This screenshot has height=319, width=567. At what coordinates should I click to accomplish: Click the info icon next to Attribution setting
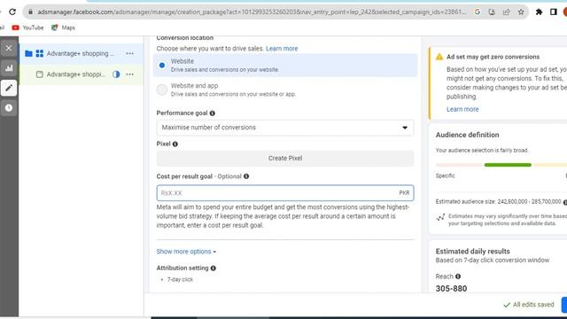tap(214, 268)
